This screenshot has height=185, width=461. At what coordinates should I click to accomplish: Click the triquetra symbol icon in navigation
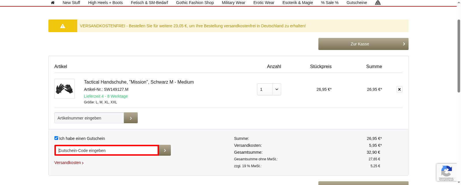point(378,3)
